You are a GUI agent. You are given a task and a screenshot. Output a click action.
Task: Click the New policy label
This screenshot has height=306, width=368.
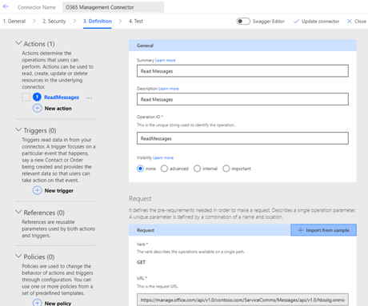[58, 304]
